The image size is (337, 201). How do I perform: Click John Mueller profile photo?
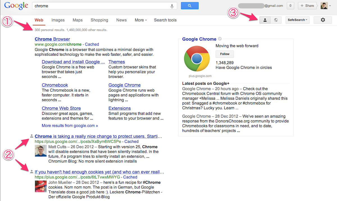point(41,186)
